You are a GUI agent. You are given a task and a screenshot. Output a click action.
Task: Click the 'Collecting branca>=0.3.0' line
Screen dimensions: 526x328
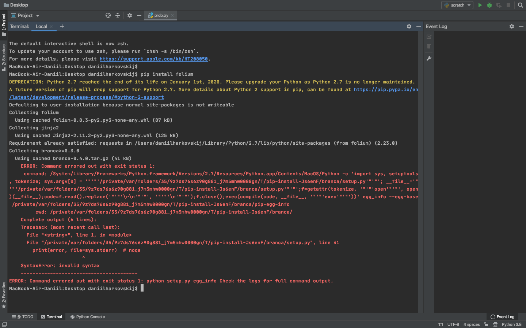point(44,151)
